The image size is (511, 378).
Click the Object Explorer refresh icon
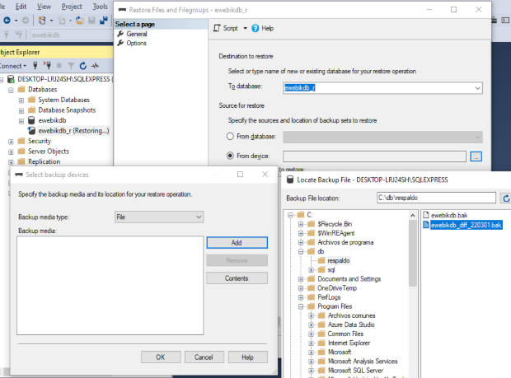coord(83,66)
